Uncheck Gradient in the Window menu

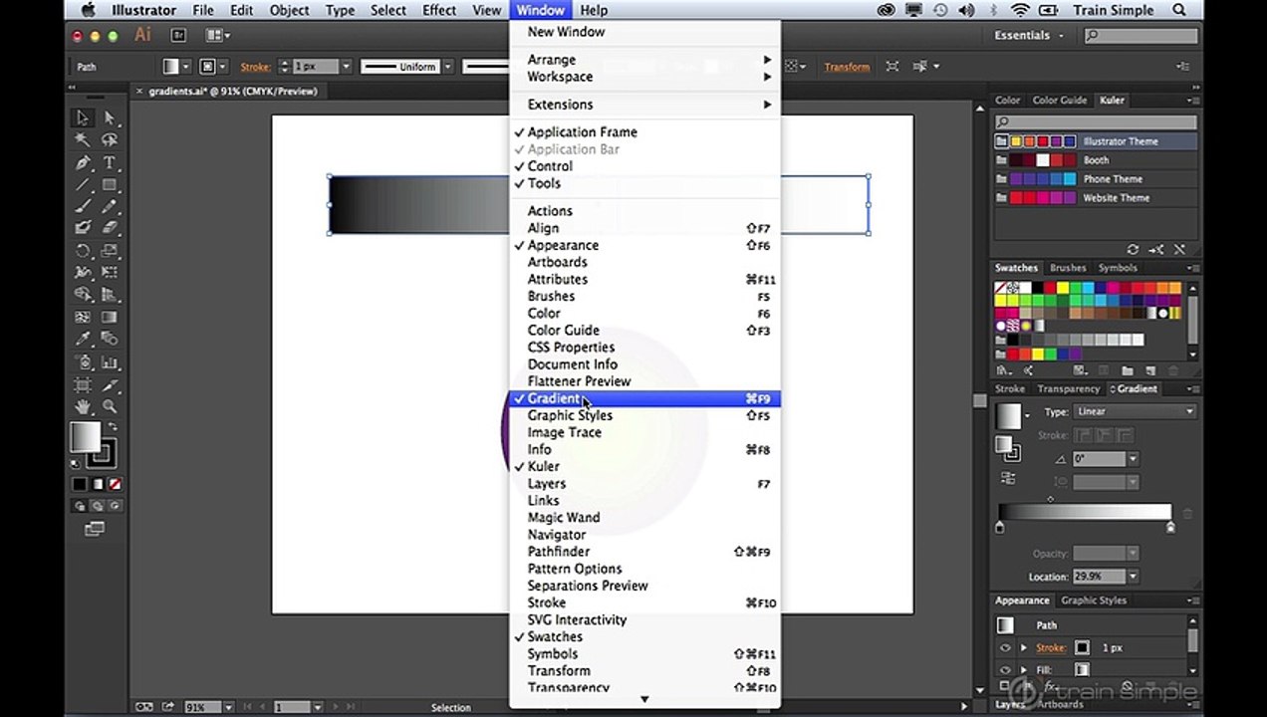[x=644, y=398]
